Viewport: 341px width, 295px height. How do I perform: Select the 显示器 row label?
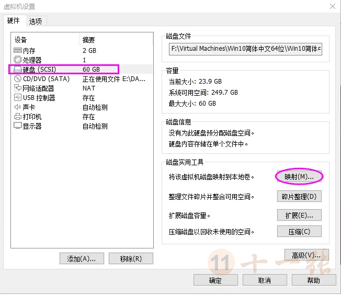coord(32,126)
